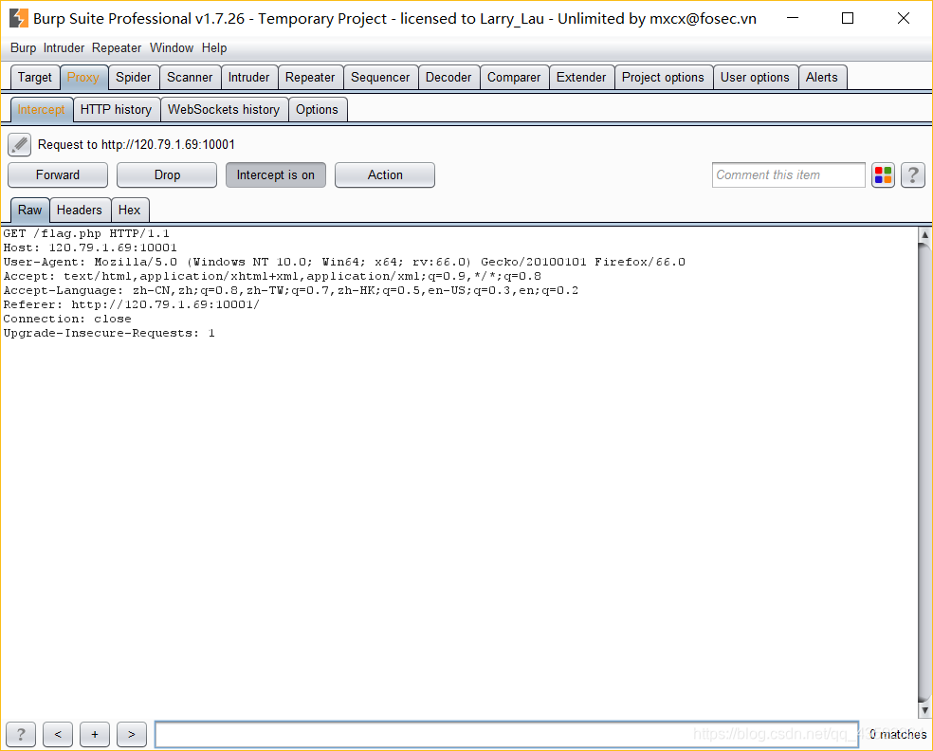Screen dimensions: 933x751
Task: Open the Action dropdown button
Action: tap(385, 175)
